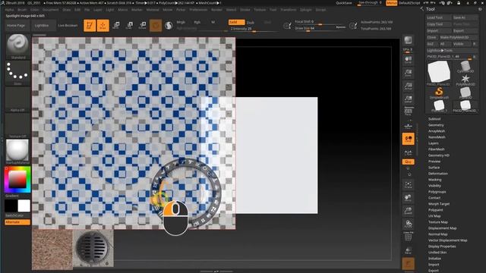Open the Alpha Off slot
The height and width of the screenshot is (273, 486).
tap(17, 99)
